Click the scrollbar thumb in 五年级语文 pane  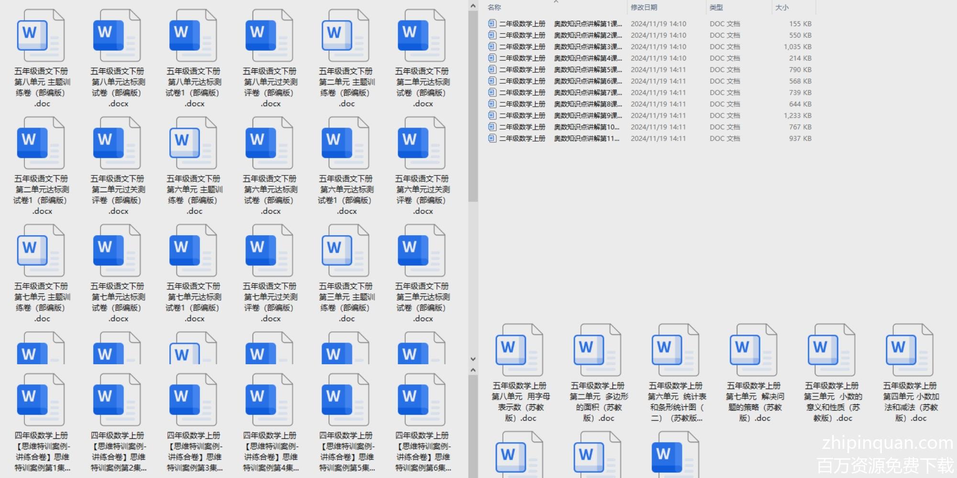point(473,105)
